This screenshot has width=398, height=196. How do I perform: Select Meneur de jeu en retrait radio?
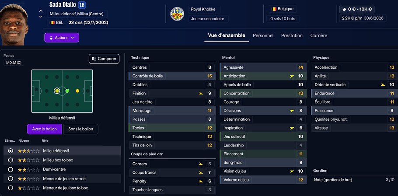tap(10, 178)
